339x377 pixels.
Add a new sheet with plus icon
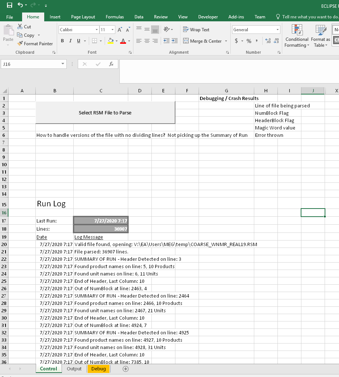pyautogui.click(x=126, y=369)
